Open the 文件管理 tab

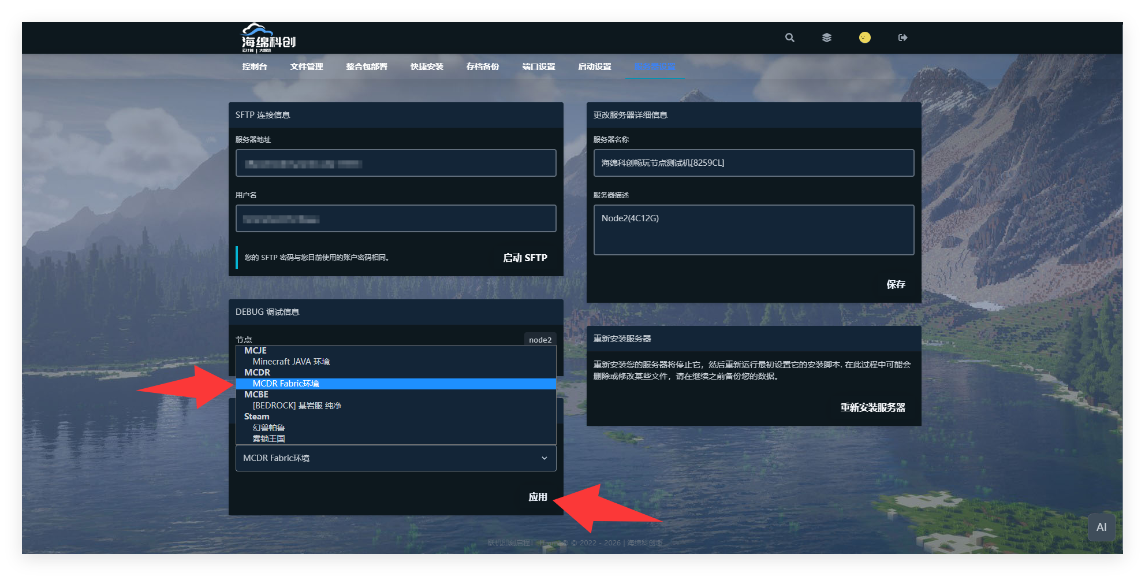pos(307,66)
